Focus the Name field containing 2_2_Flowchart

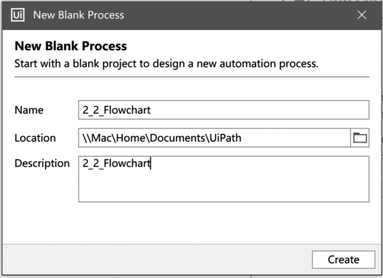click(223, 110)
